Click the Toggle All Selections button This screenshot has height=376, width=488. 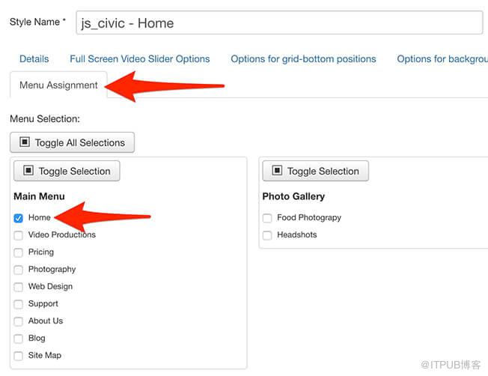[72, 142]
